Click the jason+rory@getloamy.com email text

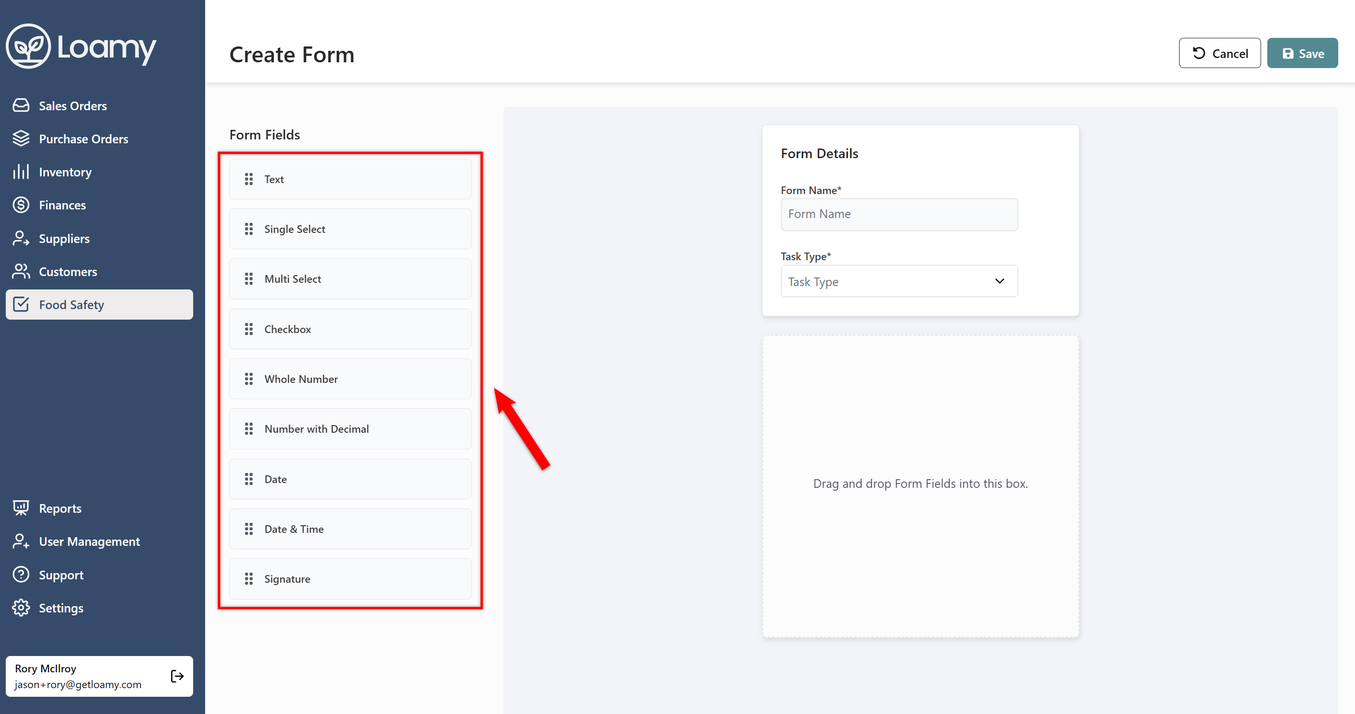[78, 685]
